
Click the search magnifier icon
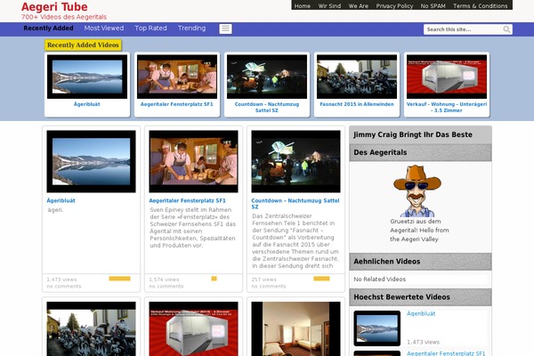click(506, 29)
